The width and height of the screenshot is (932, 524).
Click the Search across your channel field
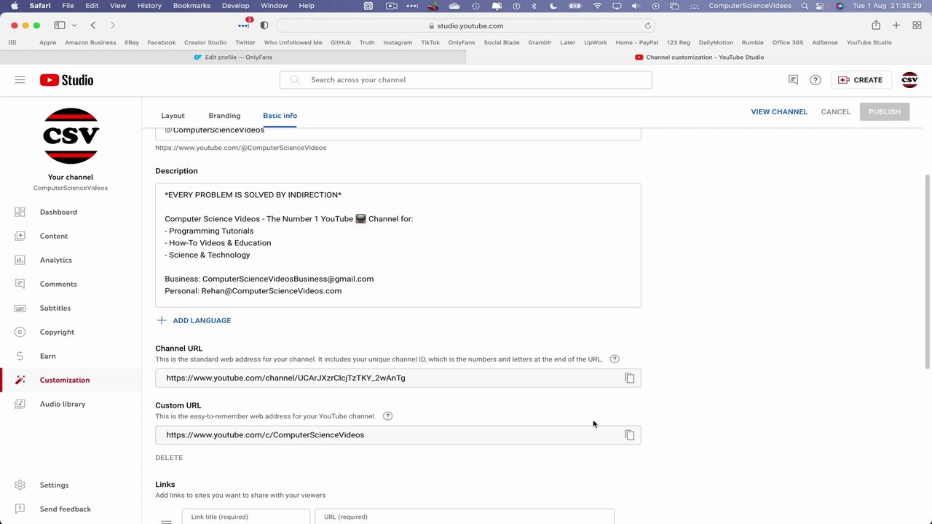click(466, 80)
